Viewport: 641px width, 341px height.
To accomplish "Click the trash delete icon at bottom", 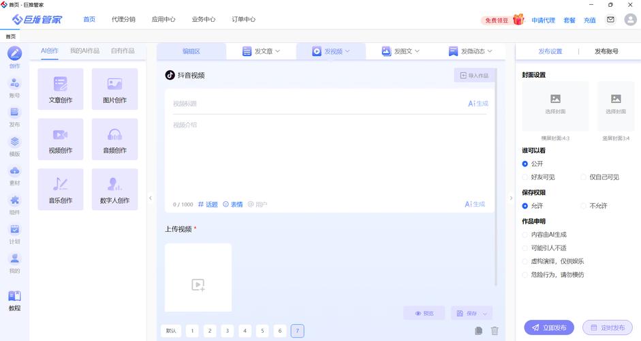I will [495, 331].
